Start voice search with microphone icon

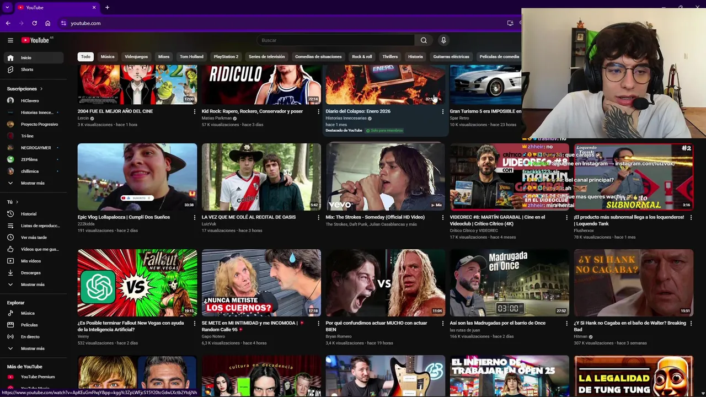[x=443, y=40]
